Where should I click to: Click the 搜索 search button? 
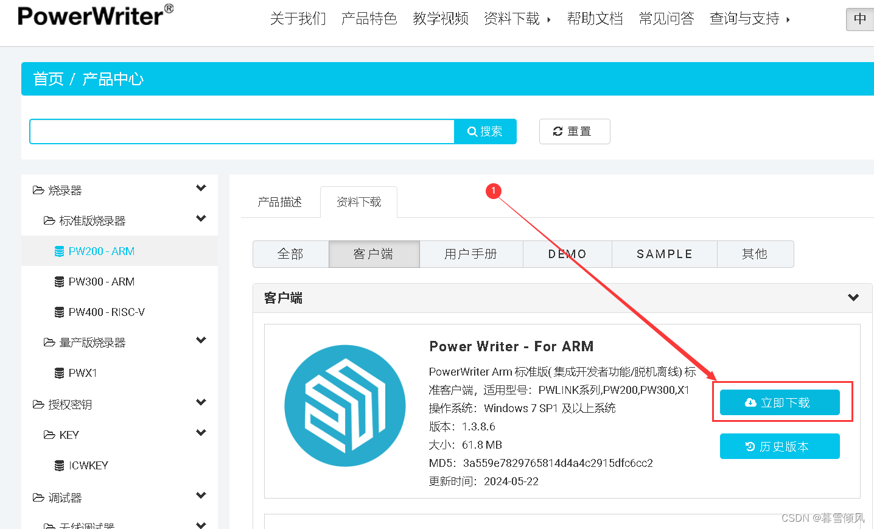click(485, 131)
